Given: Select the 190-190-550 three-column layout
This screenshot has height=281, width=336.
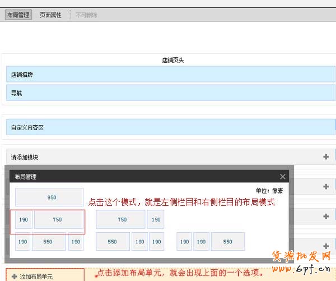Looking at the screenshot, I should tap(212, 242).
